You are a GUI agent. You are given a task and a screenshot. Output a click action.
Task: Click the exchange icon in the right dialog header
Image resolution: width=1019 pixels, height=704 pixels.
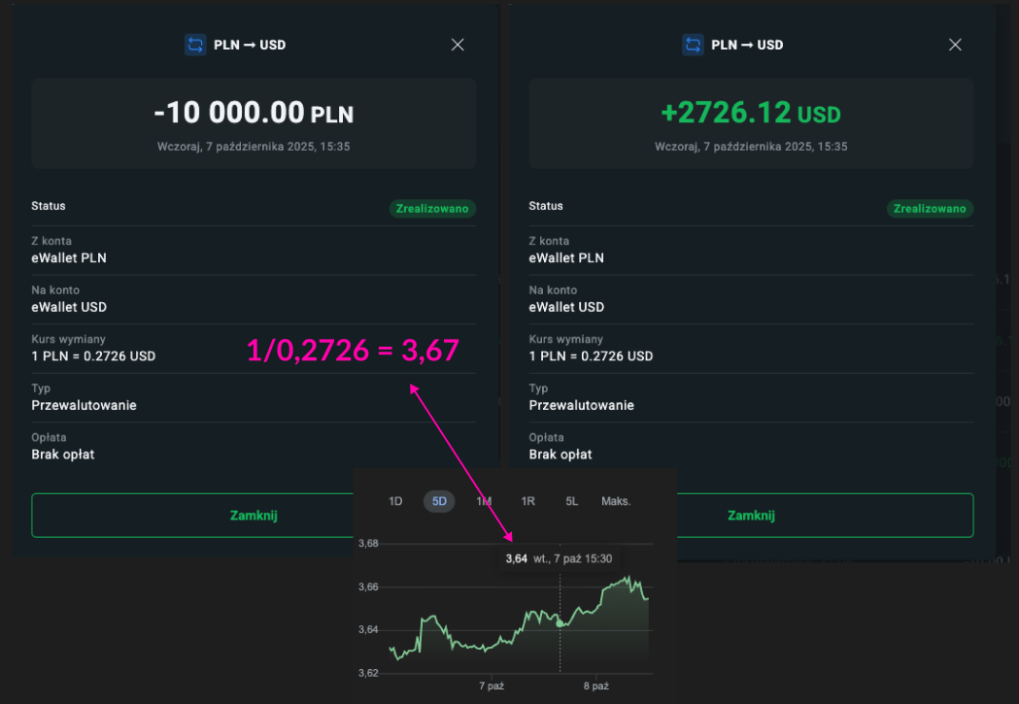693,45
